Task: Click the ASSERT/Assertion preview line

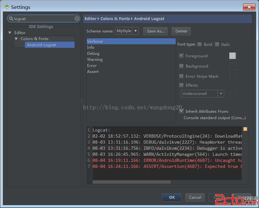Action: pos(167,166)
